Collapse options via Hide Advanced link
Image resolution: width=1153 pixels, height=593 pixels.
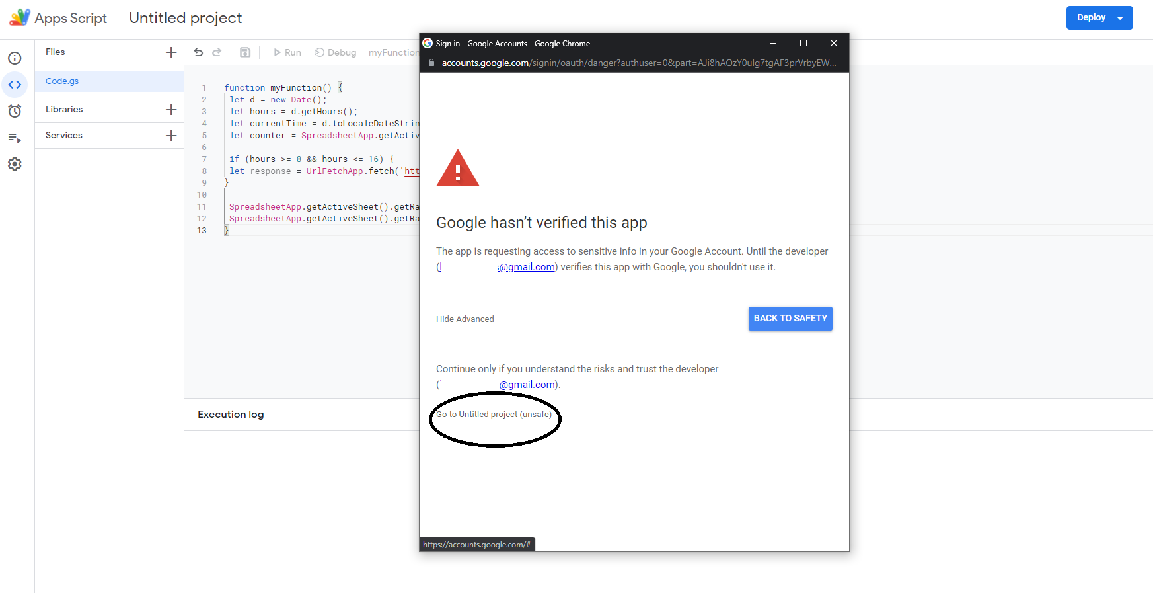(x=465, y=319)
